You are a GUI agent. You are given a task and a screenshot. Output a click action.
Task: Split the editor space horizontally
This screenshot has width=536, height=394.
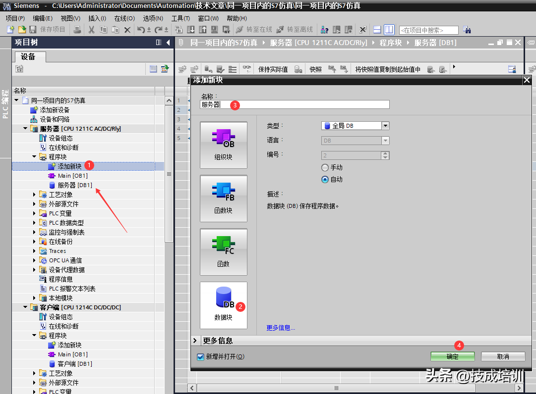[x=377, y=30]
